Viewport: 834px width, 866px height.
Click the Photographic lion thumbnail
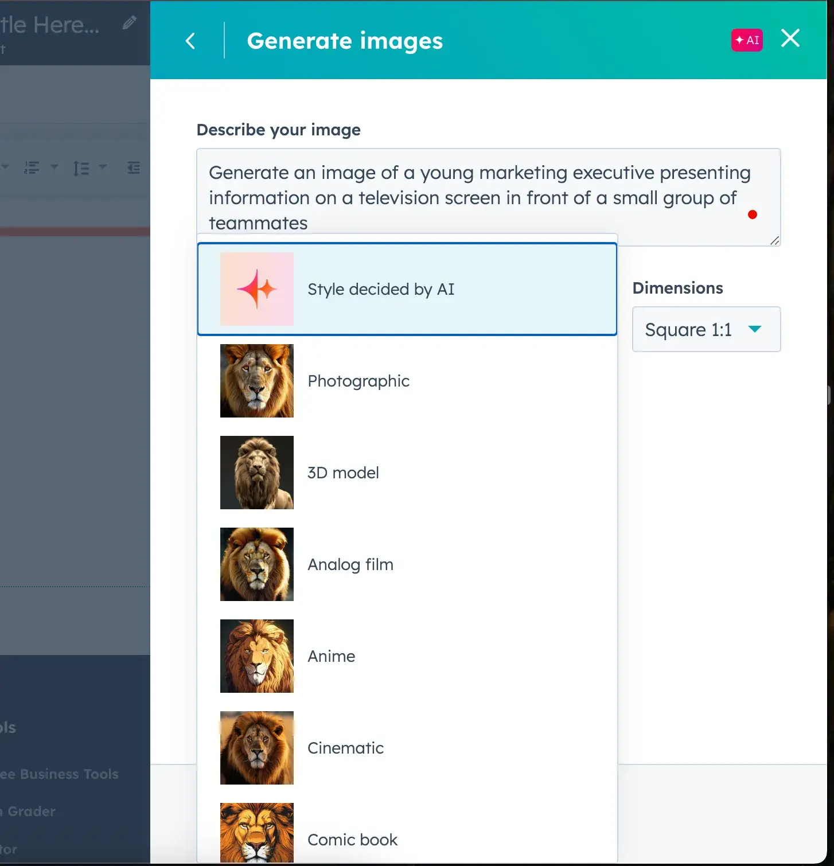click(x=257, y=381)
